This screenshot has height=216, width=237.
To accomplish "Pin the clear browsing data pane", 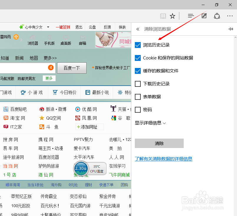I will [x=231, y=29].
